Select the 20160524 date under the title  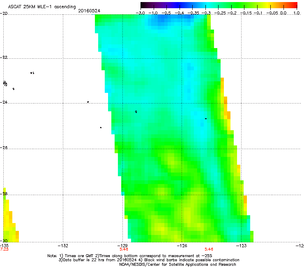(x=89, y=11)
